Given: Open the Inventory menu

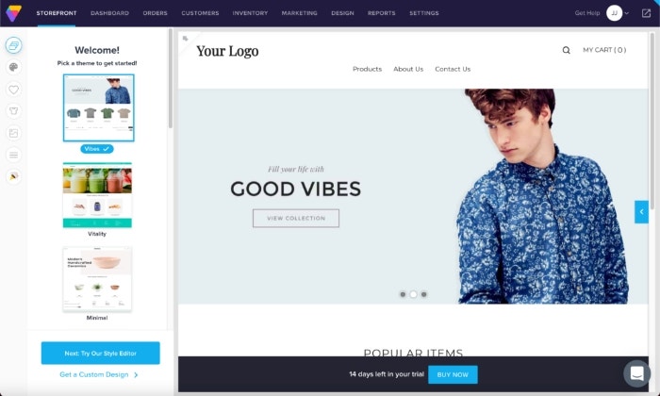Looking at the screenshot, I should [250, 13].
